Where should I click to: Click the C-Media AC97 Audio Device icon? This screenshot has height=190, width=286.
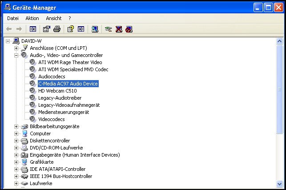[33, 84]
